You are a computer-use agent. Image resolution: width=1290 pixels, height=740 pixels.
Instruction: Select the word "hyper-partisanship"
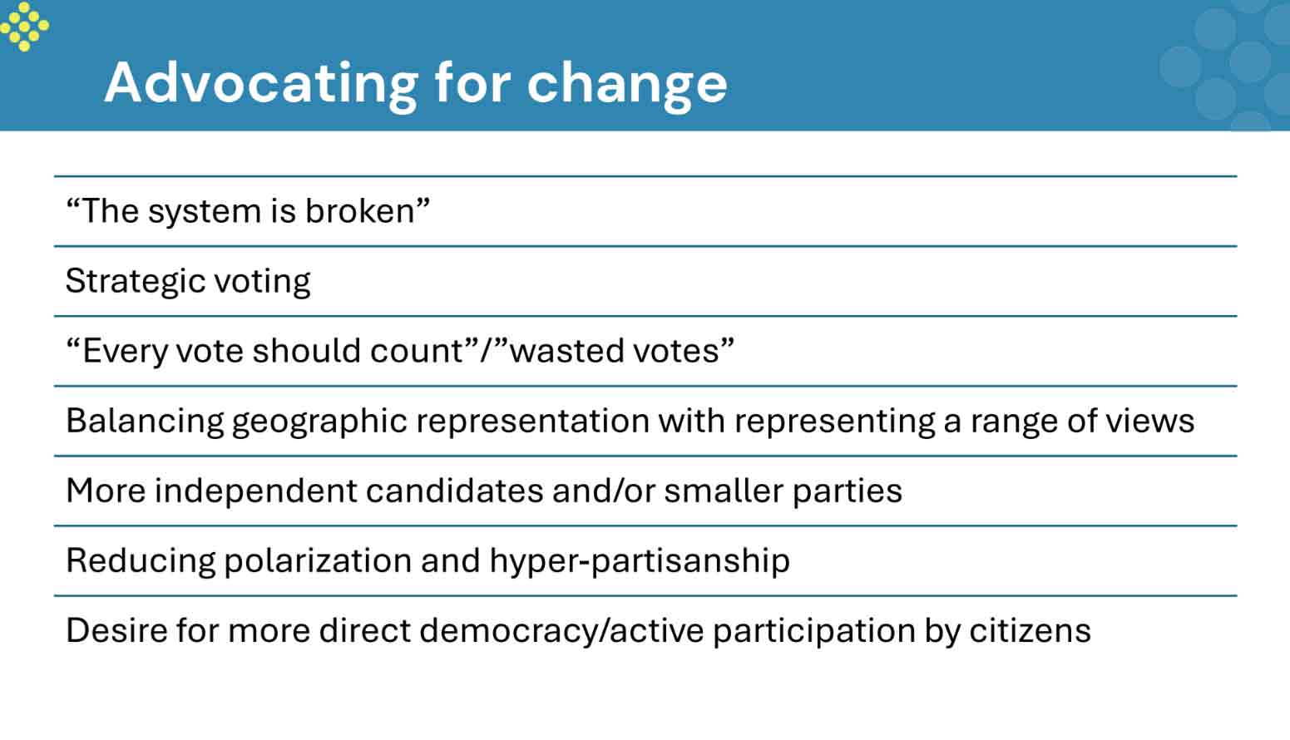(639, 561)
